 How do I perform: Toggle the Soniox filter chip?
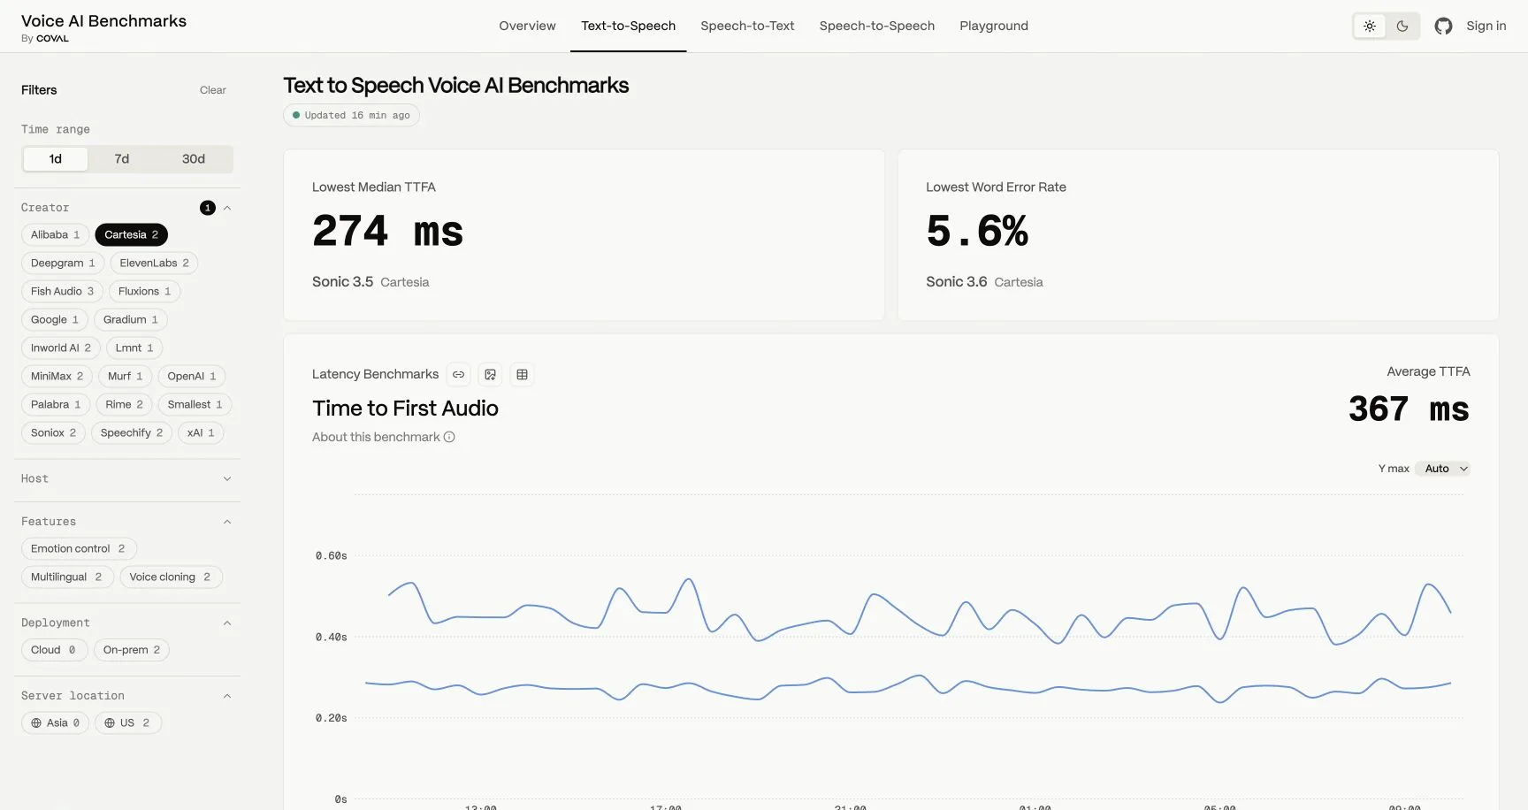[x=54, y=432]
